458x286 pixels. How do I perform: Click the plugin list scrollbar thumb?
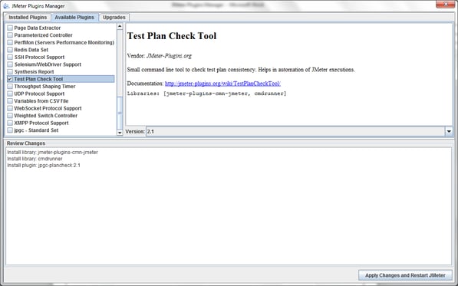point(120,113)
